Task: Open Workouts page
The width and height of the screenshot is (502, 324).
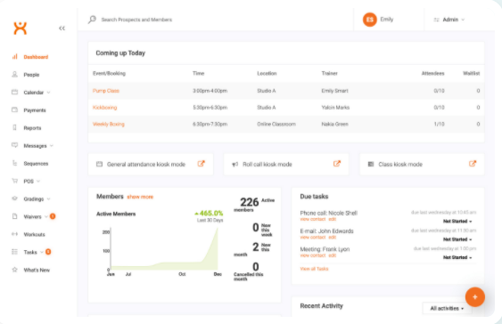Action: [34, 234]
